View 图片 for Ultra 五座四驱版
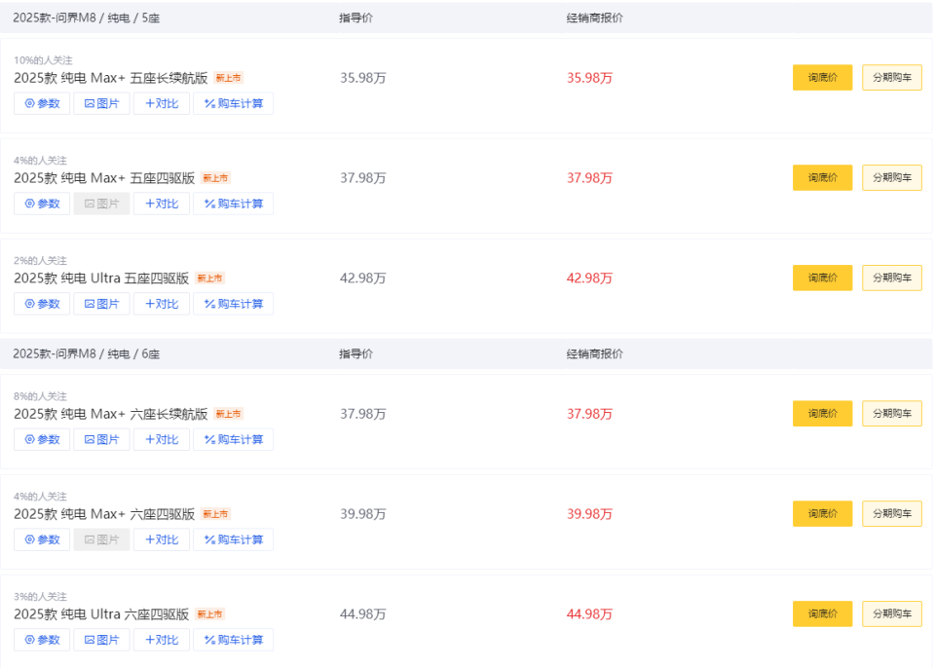The width and height of the screenshot is (935, 668). [x=101, y=304]
